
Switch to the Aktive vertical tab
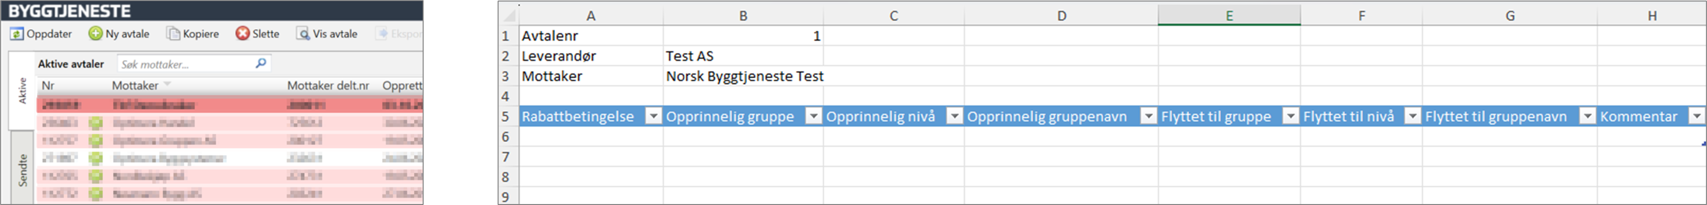(22, 90)
